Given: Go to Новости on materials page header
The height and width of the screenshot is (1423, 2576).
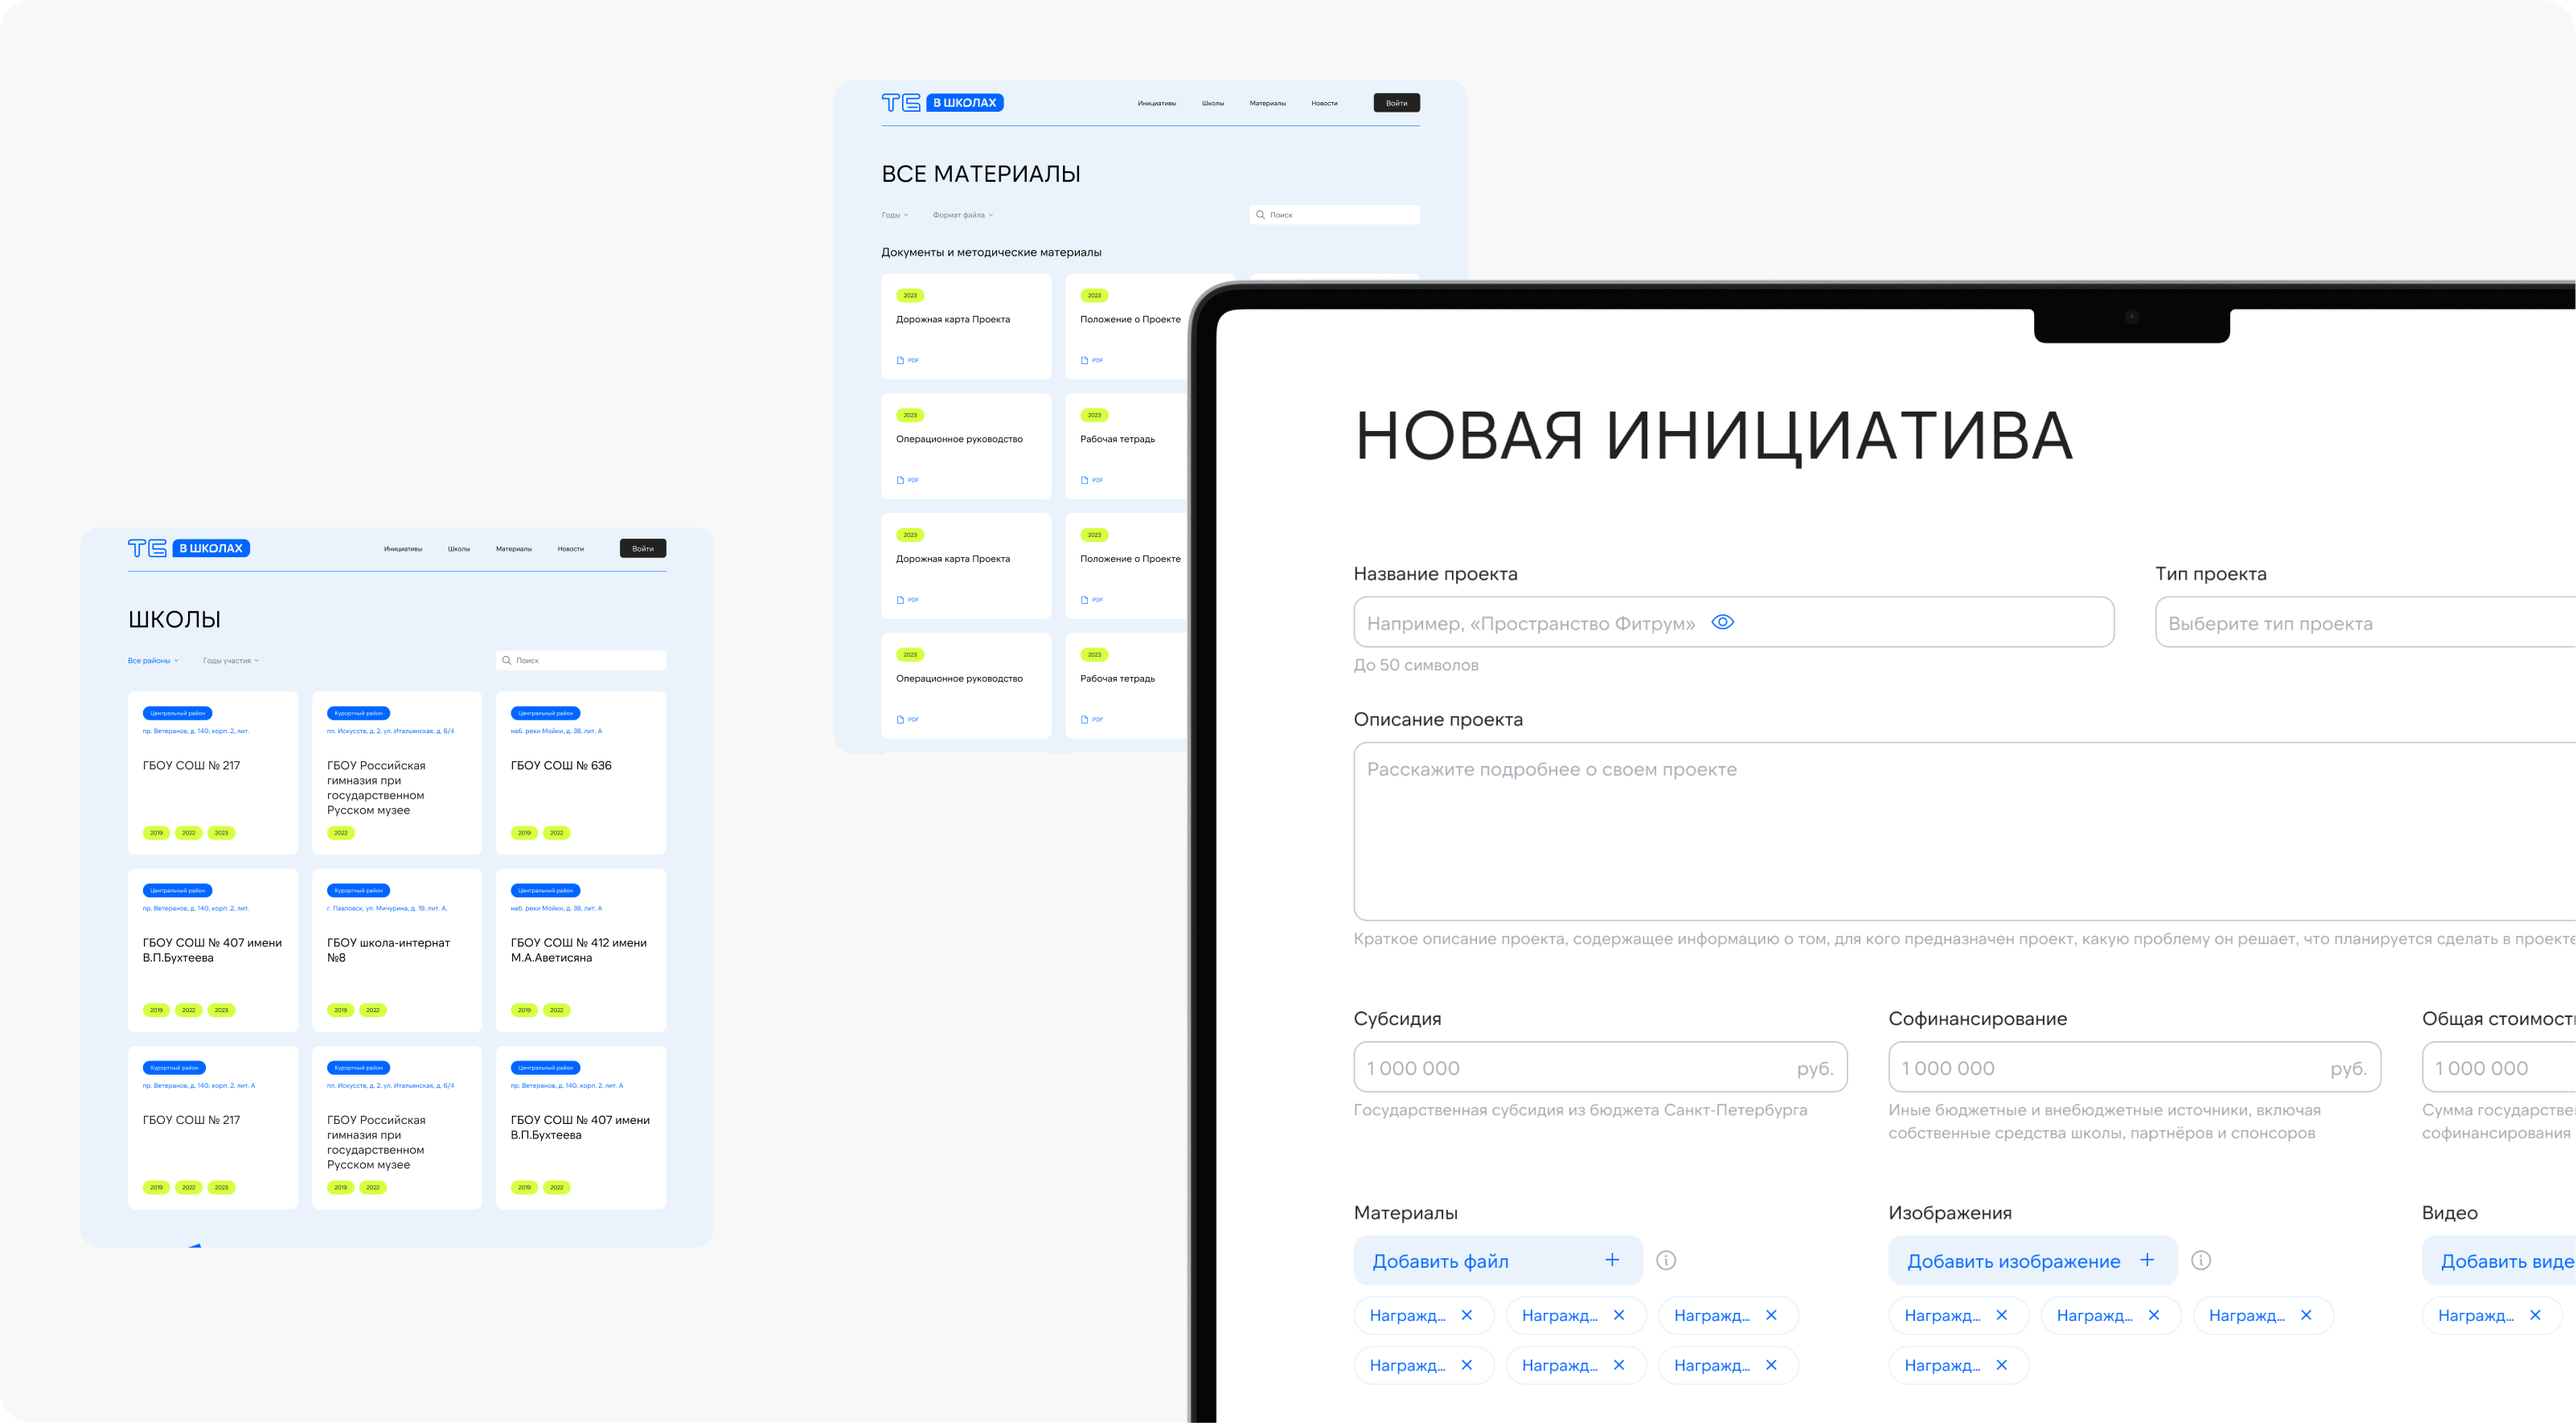Looking at the screenshot, I should click(1324, 103).
